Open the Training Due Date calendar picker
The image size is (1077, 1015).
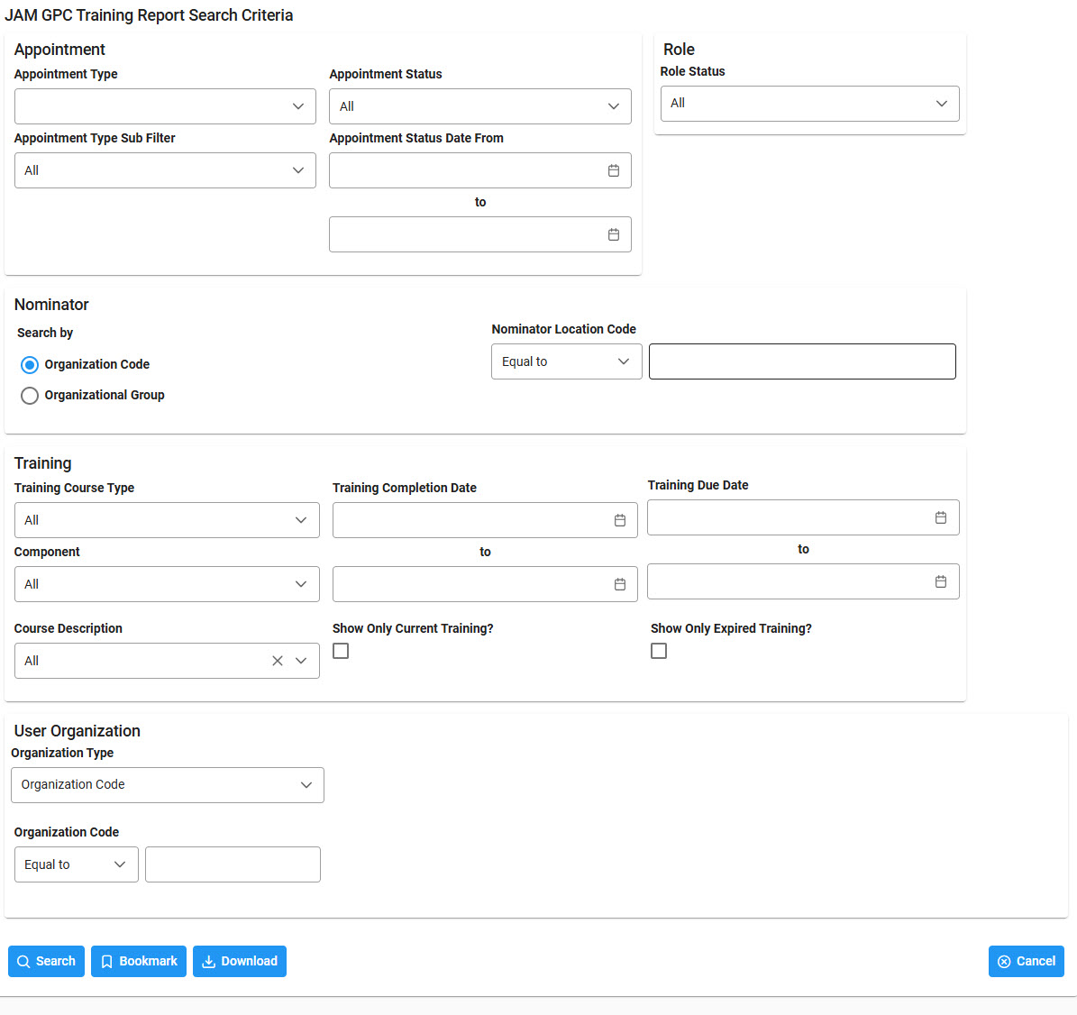[940, 517]
